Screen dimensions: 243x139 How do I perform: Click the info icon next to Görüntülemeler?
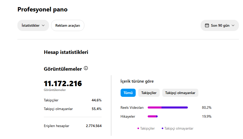[x=86, y=68]
